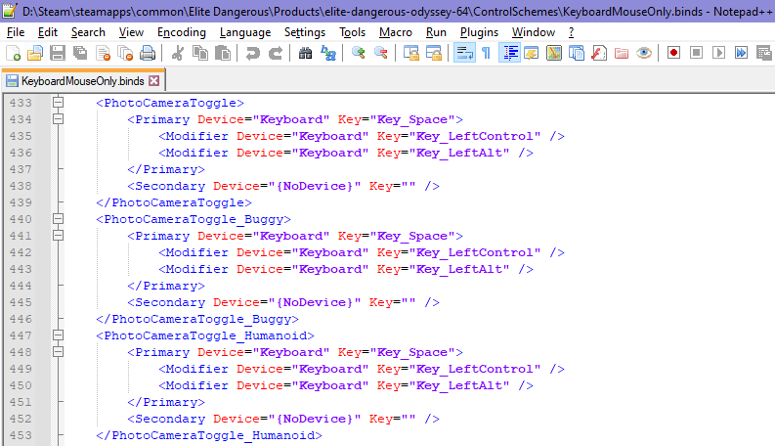The width and height of the screenshot is (775, 446).
Task: Click the Paste clipboard icon
Action: [223, 53]
